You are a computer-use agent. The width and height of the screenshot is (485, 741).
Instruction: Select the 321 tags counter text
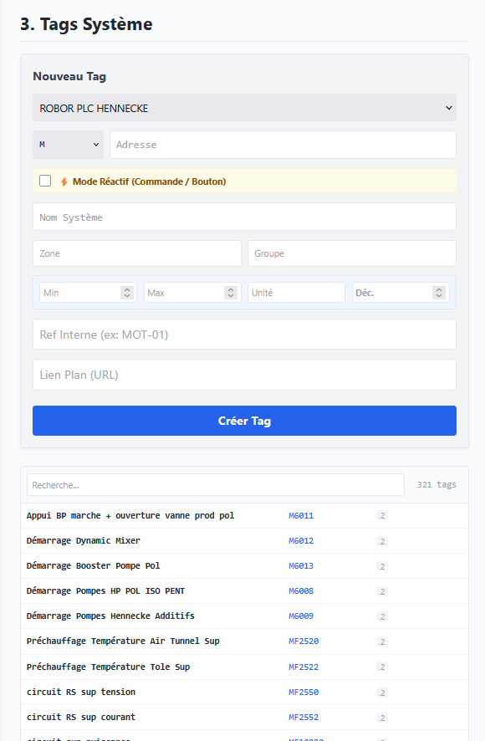[436, 484]
